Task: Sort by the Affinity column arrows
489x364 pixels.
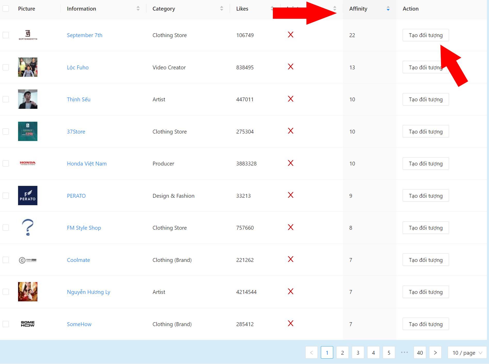Action: 388,9
